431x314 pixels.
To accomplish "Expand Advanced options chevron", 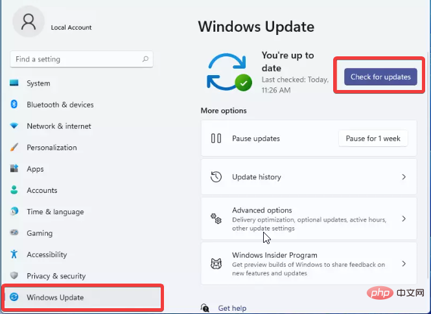I will pyautogui.click(x=404, y=219).
